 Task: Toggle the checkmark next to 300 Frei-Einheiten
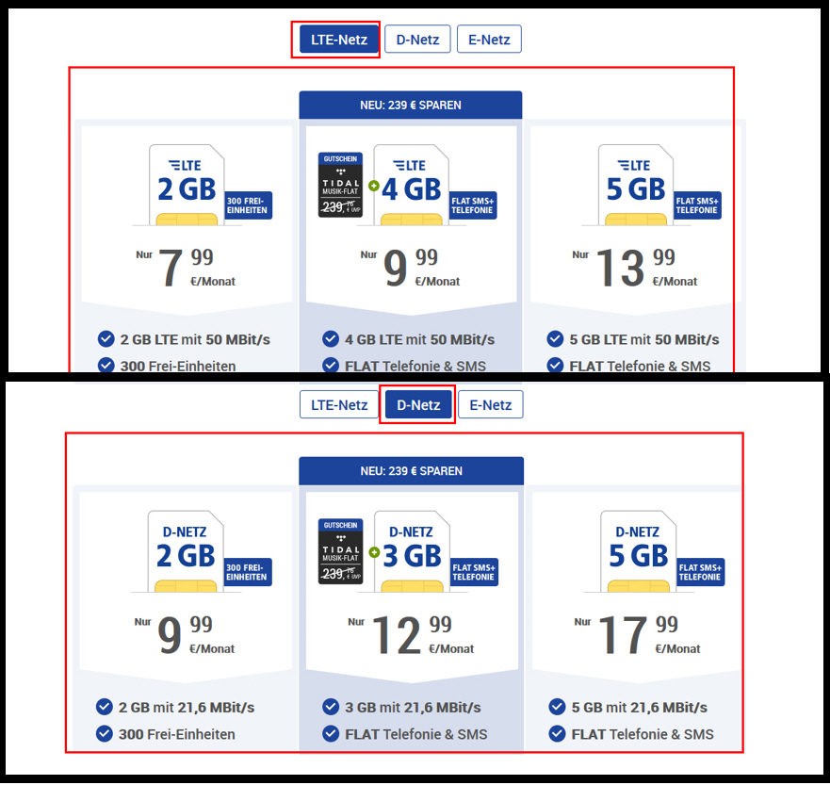[x=105, y=366]
